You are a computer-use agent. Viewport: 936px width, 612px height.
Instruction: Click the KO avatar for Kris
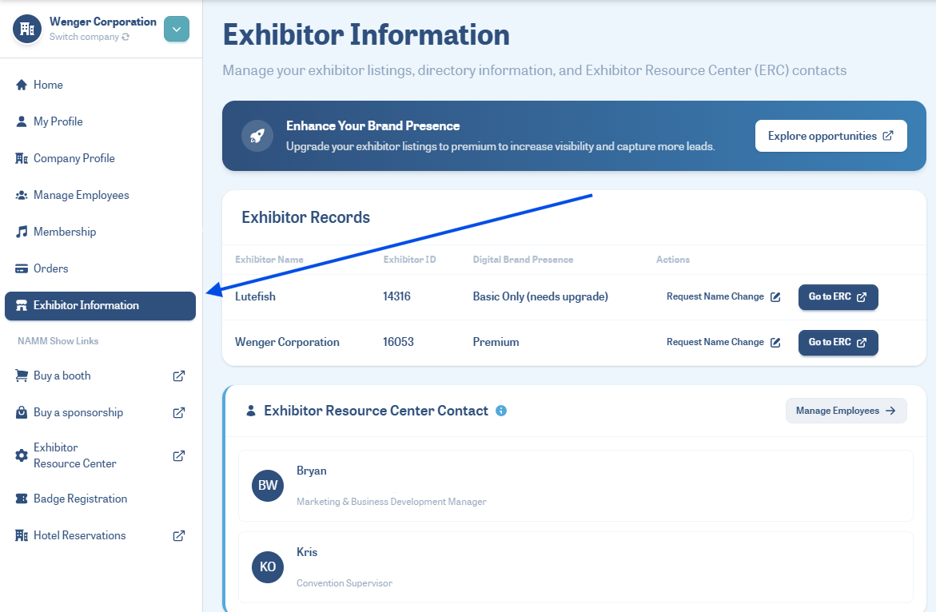pos(268,566)
